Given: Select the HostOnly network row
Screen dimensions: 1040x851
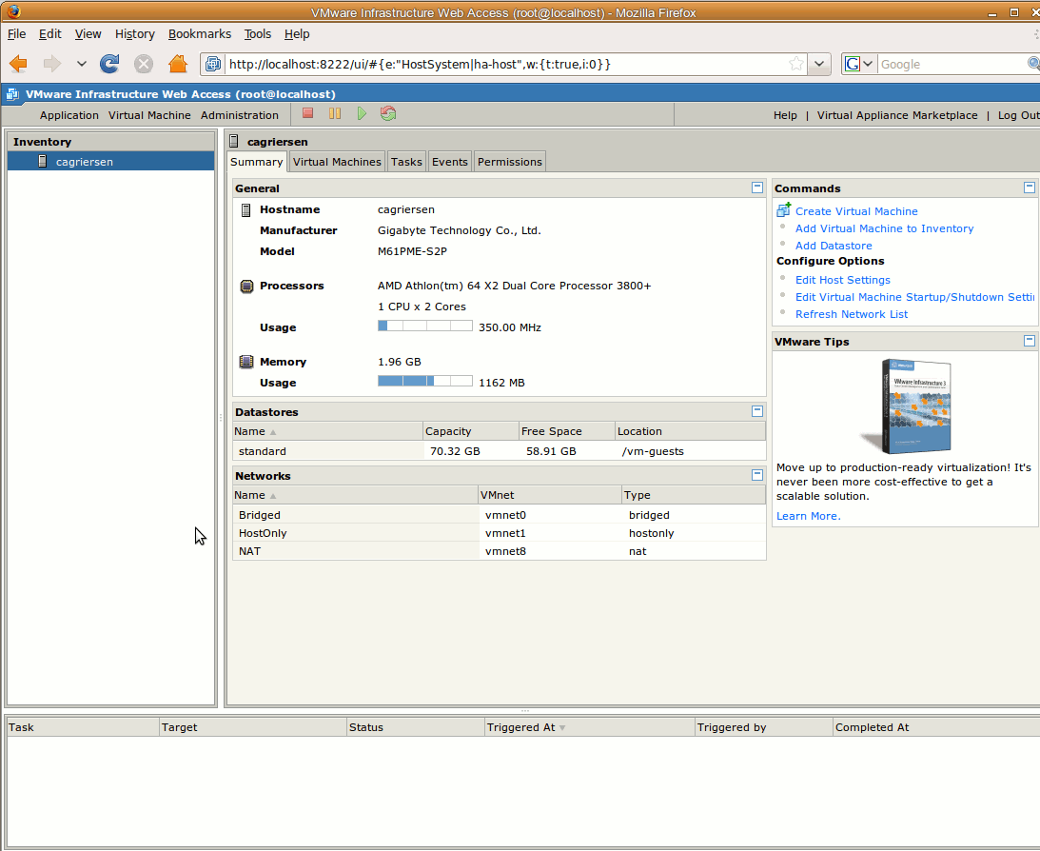Looking at the screenshot, I should pyautogui.click(x=499, y=533).
